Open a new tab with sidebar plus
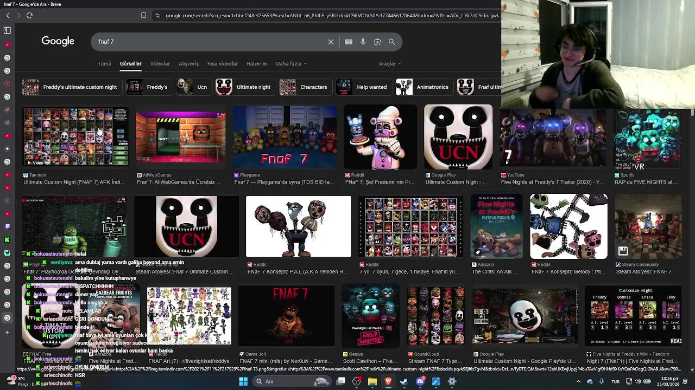This screenshot has width=695, height=390. [7, 333]
